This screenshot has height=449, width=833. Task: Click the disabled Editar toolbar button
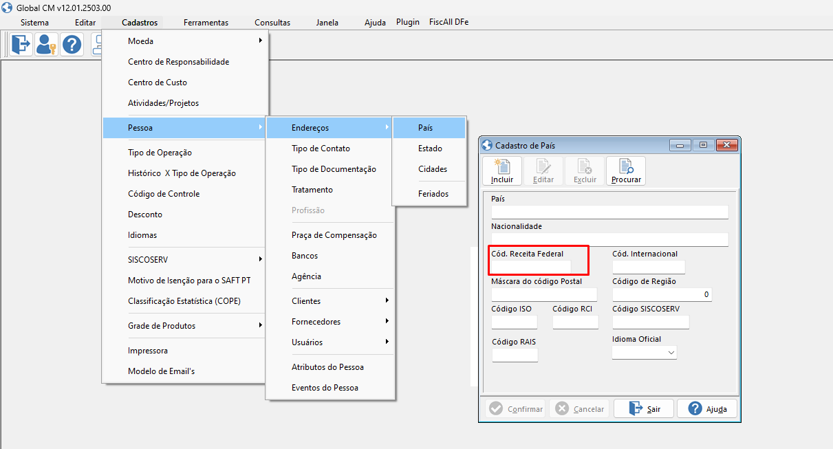coord(543,171)
